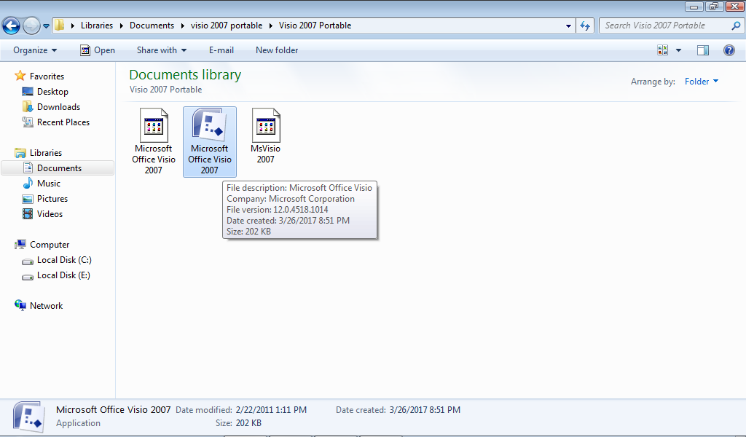Select Libraries in the address breadcrumb
Viewport: 746px width, 437px height.
[97, 25]
